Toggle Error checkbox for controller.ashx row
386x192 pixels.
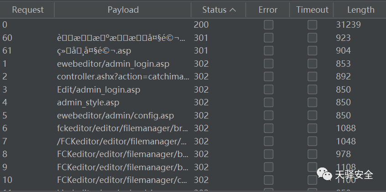pyautogui.click(x=268, y=77)
